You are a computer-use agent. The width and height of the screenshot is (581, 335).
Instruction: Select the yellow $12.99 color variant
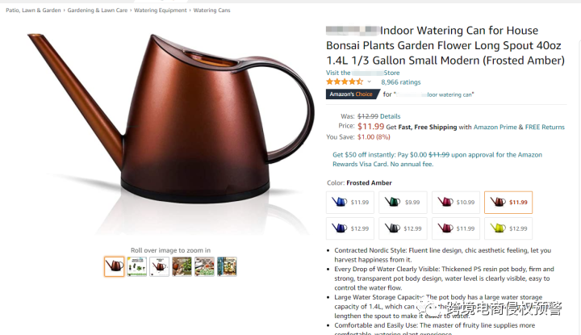(508, 228)
